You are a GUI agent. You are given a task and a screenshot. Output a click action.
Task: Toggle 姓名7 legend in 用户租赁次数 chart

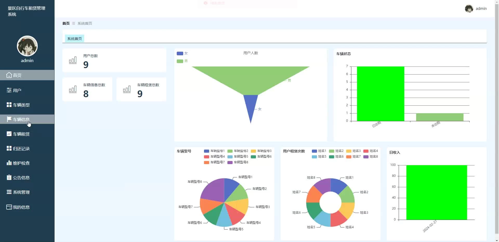353,157
